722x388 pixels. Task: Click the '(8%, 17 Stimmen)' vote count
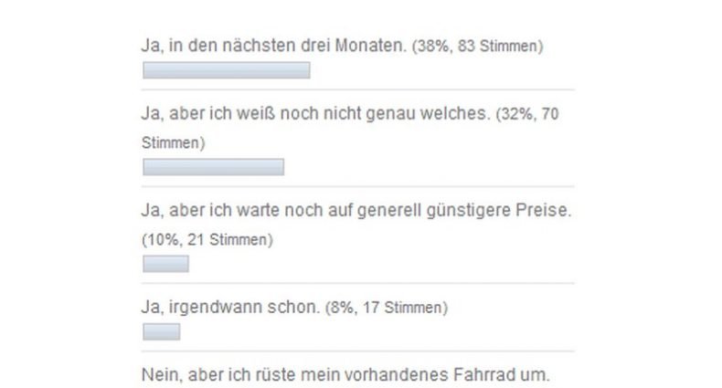[387, 309]
